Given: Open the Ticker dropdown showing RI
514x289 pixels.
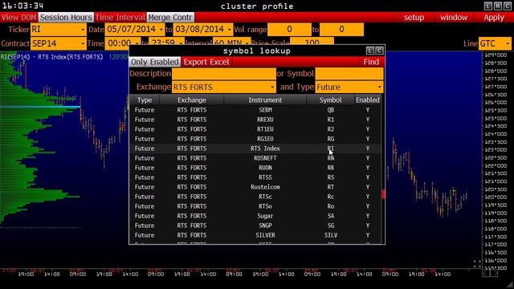Looking at the screenshot, I should click(x=59, y=30).
